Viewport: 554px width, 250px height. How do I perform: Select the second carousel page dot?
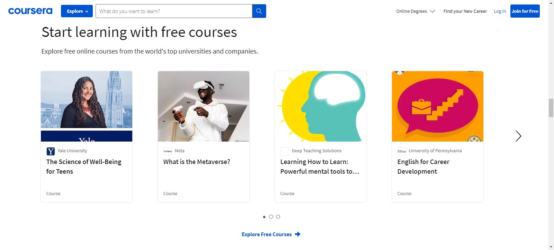pos(271,217)
